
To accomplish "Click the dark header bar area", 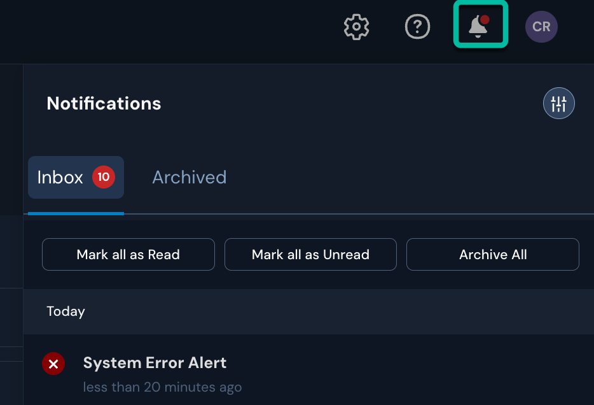I will pos(191,27).
